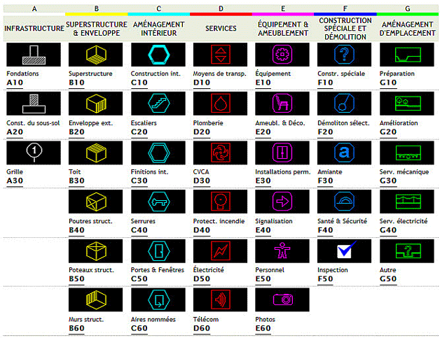The image size is (440, 338).
Task: Select the Autre question mark icon
Action: pos(407,251)
